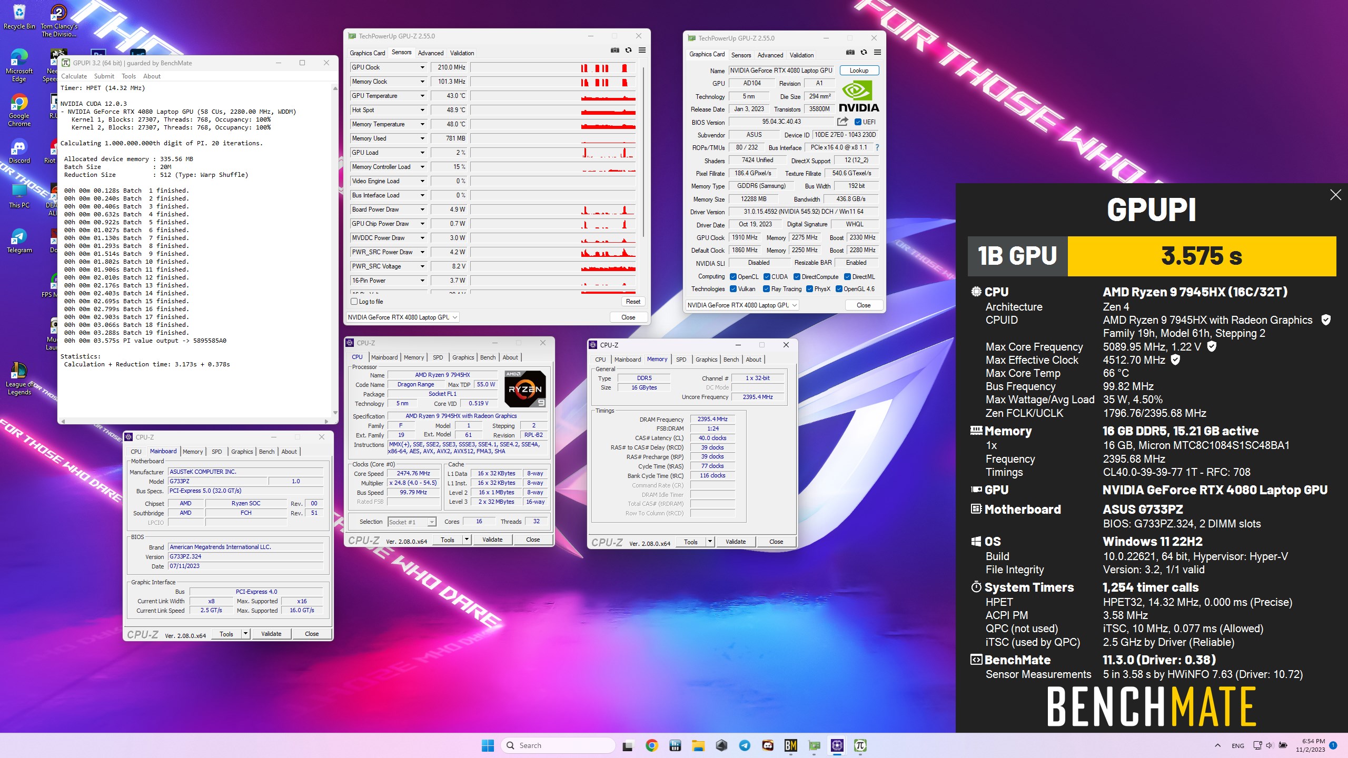Screen dimensions: 1348x758
Task: Open Discord desktop icon
Action: point(19,151)
